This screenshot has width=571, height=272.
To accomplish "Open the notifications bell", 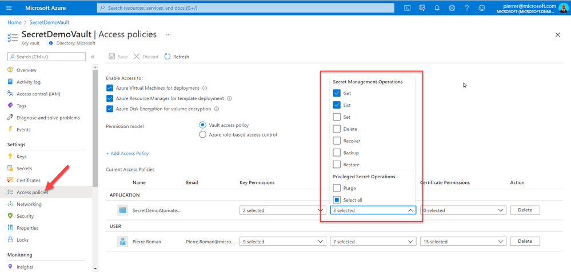I will coord(437,7).
